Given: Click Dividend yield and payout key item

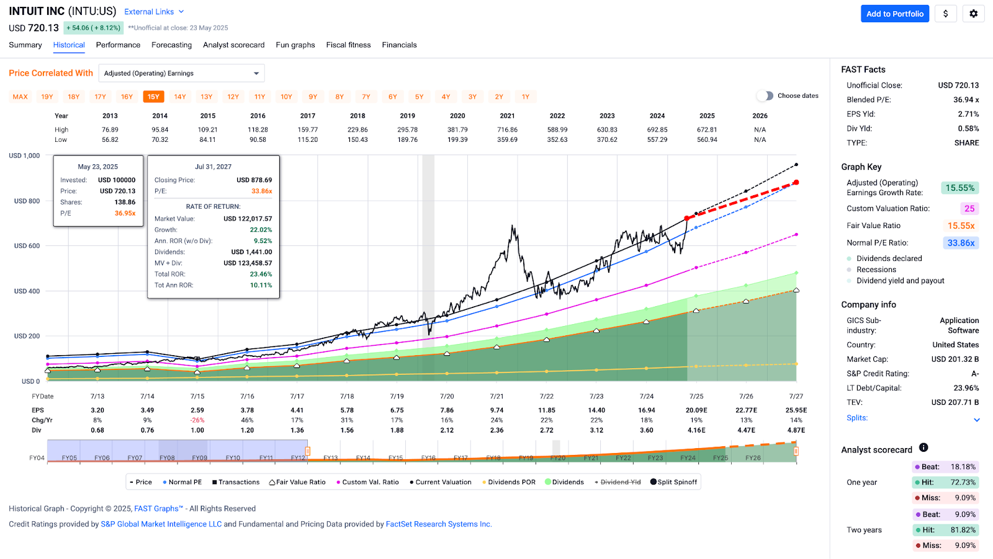Looking at the screenshot, I should click(896, 281).
